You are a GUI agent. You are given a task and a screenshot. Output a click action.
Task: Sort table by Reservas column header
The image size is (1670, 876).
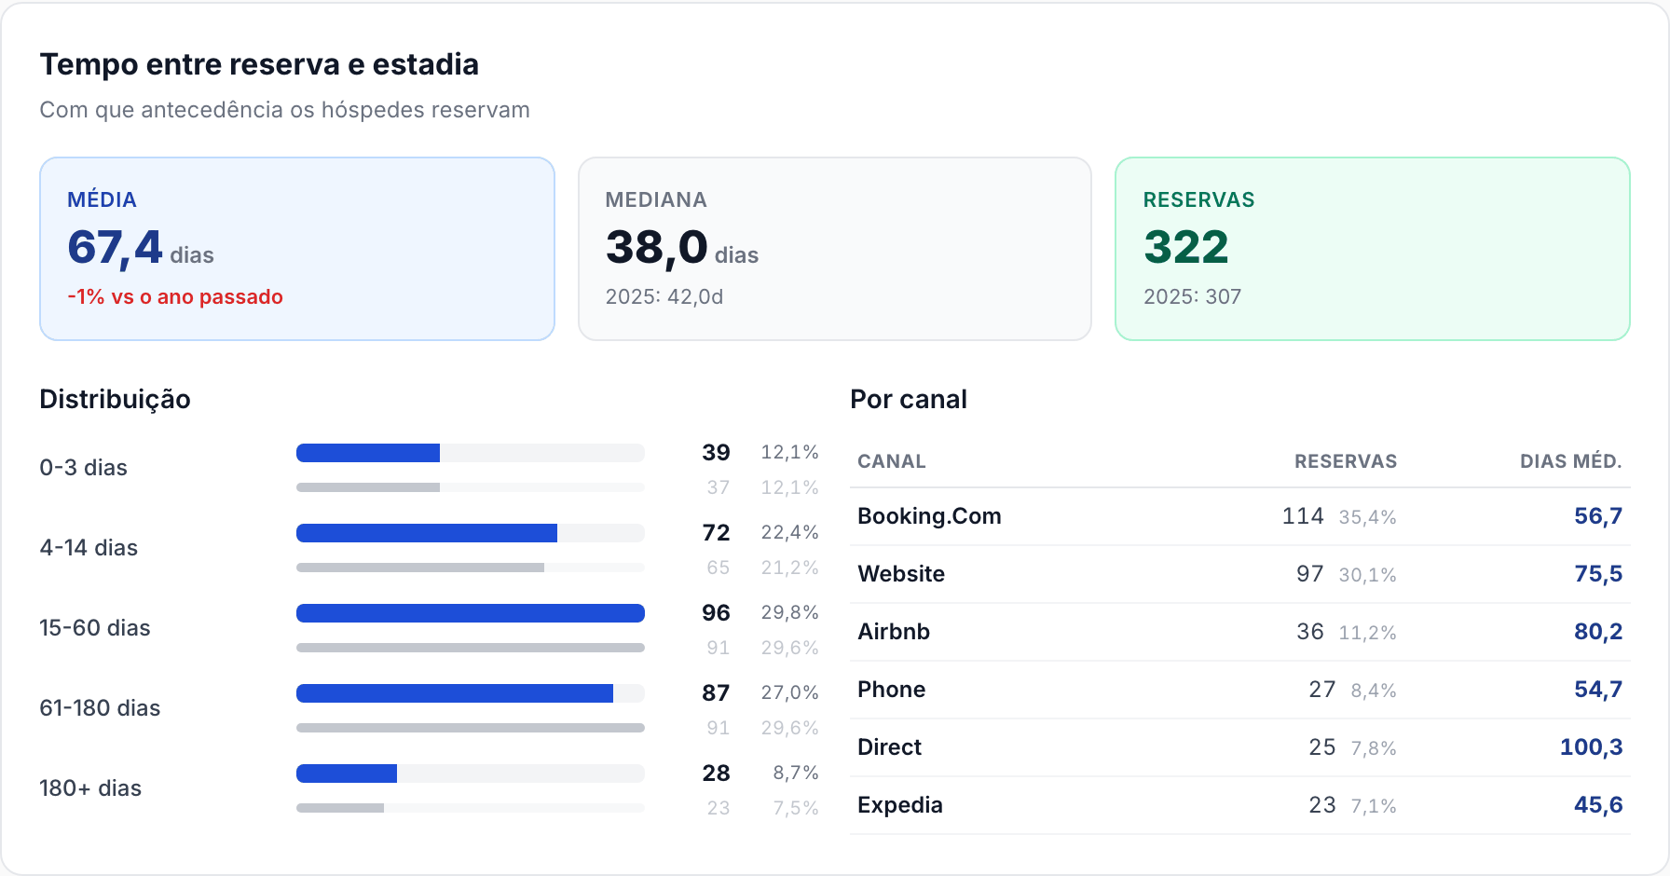pos(1346,461)
